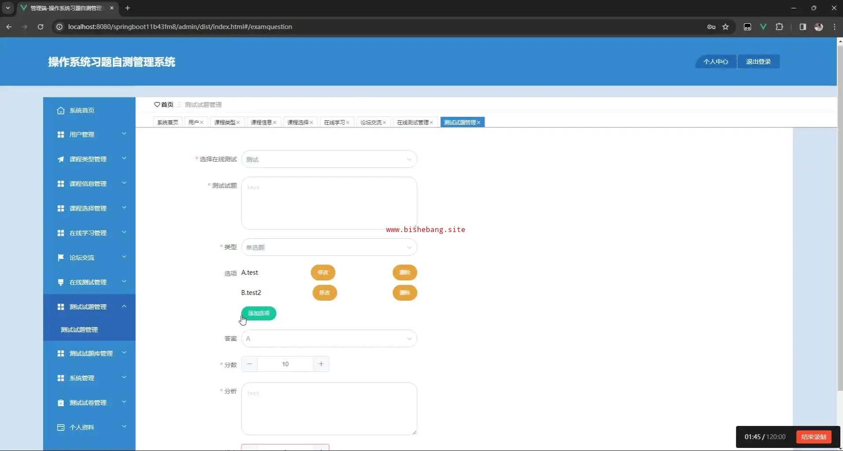Bookmark this page with the star icon

pyautogui.click(x=726, y=27)
